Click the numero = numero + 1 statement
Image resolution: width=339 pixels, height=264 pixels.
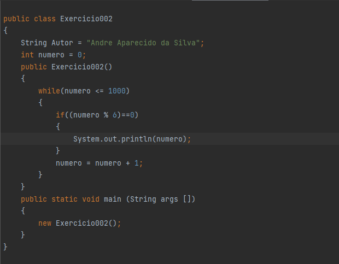[99, 163]
